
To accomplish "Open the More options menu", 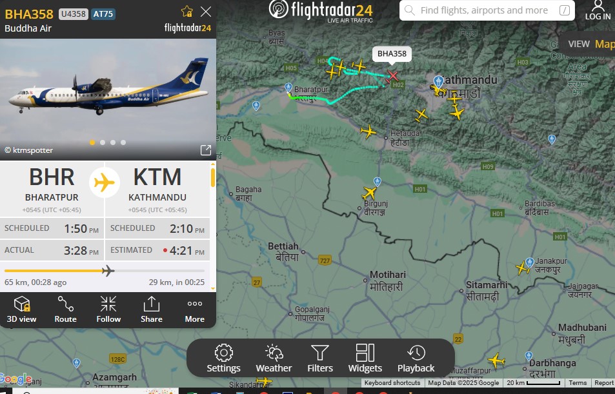I will pos(194,310).
